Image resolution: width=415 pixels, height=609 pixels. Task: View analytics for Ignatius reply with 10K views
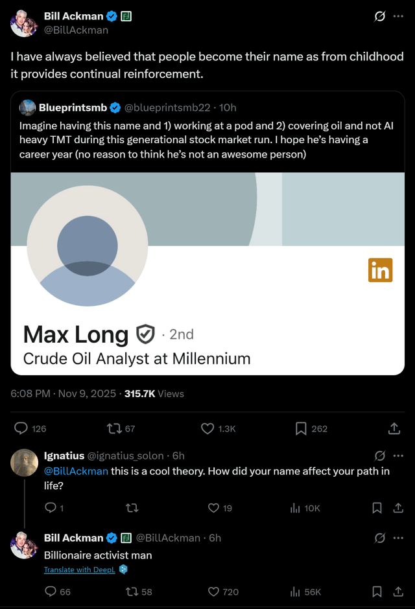pos(305,508)
